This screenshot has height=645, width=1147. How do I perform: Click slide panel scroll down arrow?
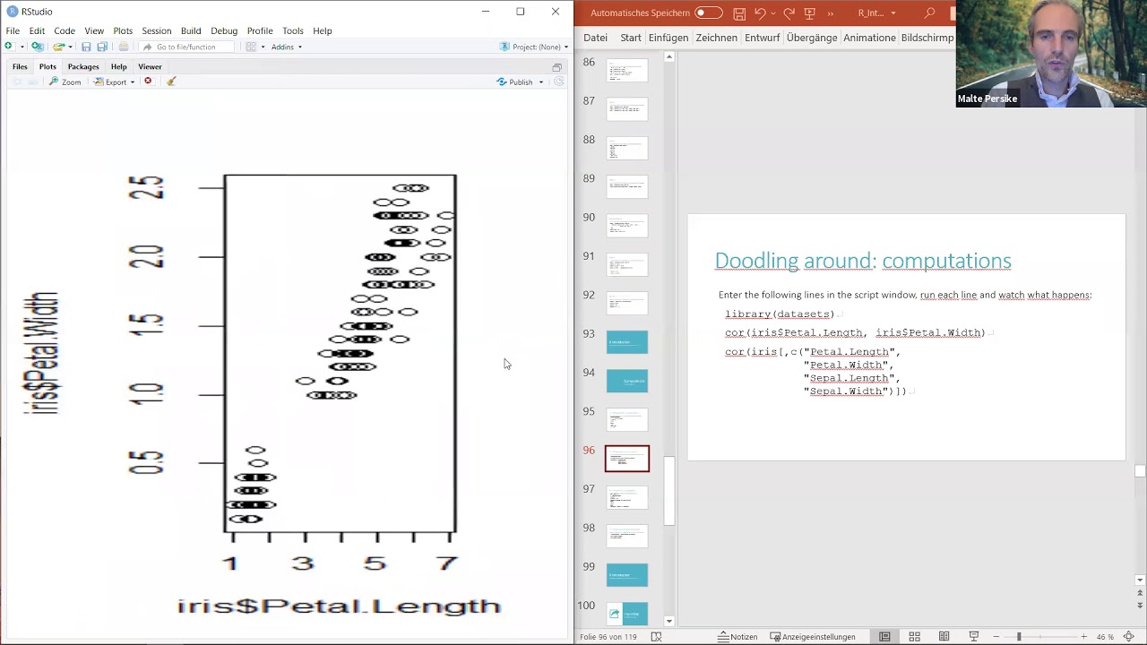(x=668, y=621)
